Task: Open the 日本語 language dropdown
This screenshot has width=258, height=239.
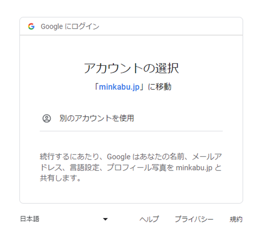Action: pyautogui.click(x=64, y=219)
